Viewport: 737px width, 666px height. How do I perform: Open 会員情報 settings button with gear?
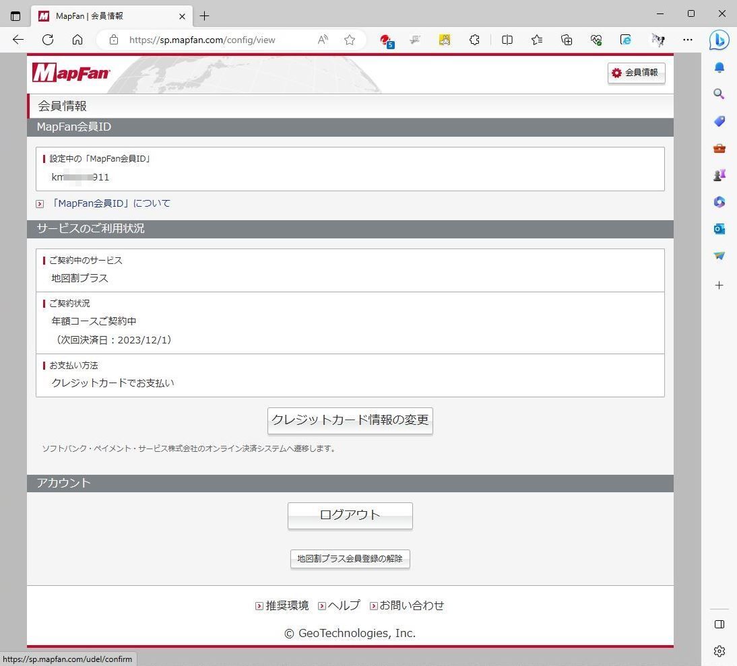tap(636, 73)
